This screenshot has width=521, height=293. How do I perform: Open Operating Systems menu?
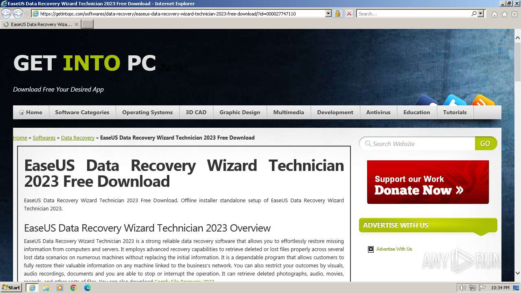(147, 112)
